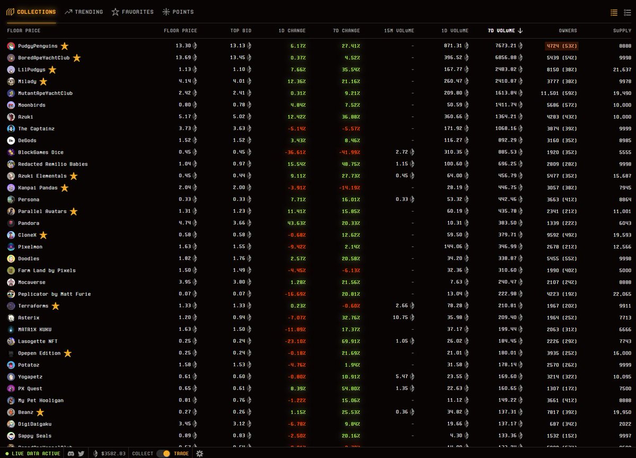Viewport: 636px width, 458px height.
Task: Open Twitter link in status bar
Action: tap(81, 453)
